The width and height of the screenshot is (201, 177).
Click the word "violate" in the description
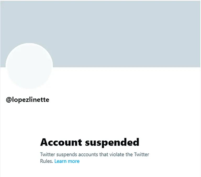click(x=117, y=154)
